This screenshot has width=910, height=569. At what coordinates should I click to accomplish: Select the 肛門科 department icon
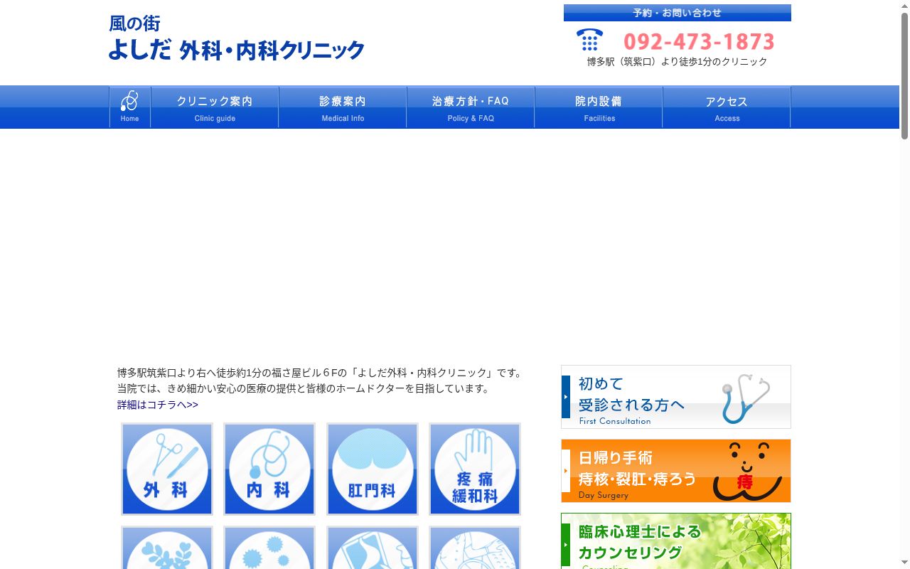373,469
